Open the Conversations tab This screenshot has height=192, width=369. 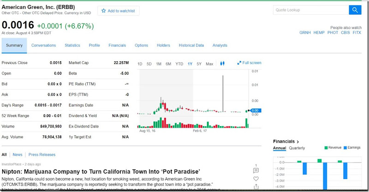pyautogui.click(x=43, y=46)
